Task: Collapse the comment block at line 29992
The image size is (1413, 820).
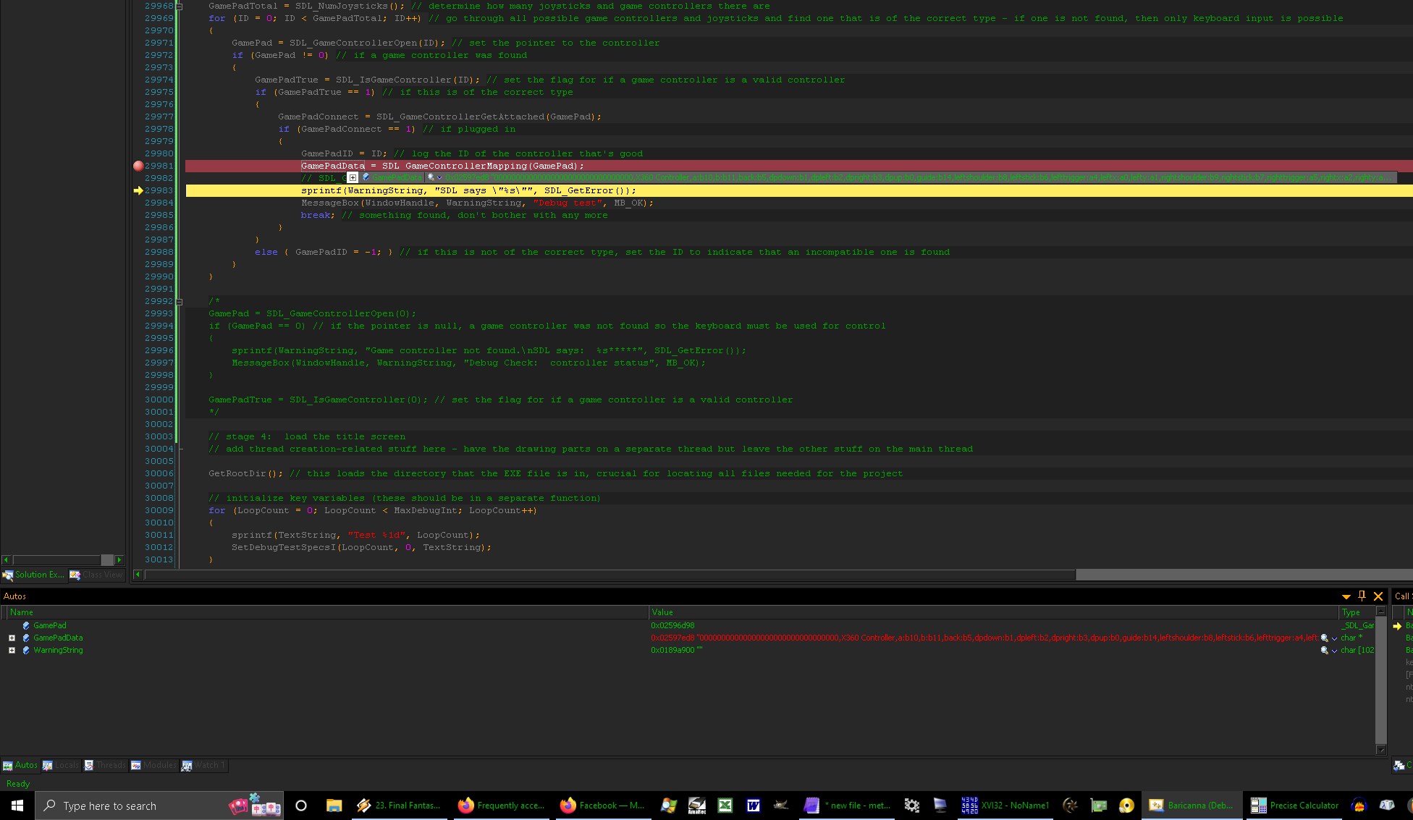Action: click(x=180, y=301)
